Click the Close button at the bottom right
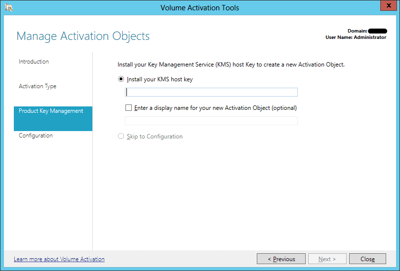The width and height of the screenshot is (400, 271). pyautogui.click(x=367, y=259)
